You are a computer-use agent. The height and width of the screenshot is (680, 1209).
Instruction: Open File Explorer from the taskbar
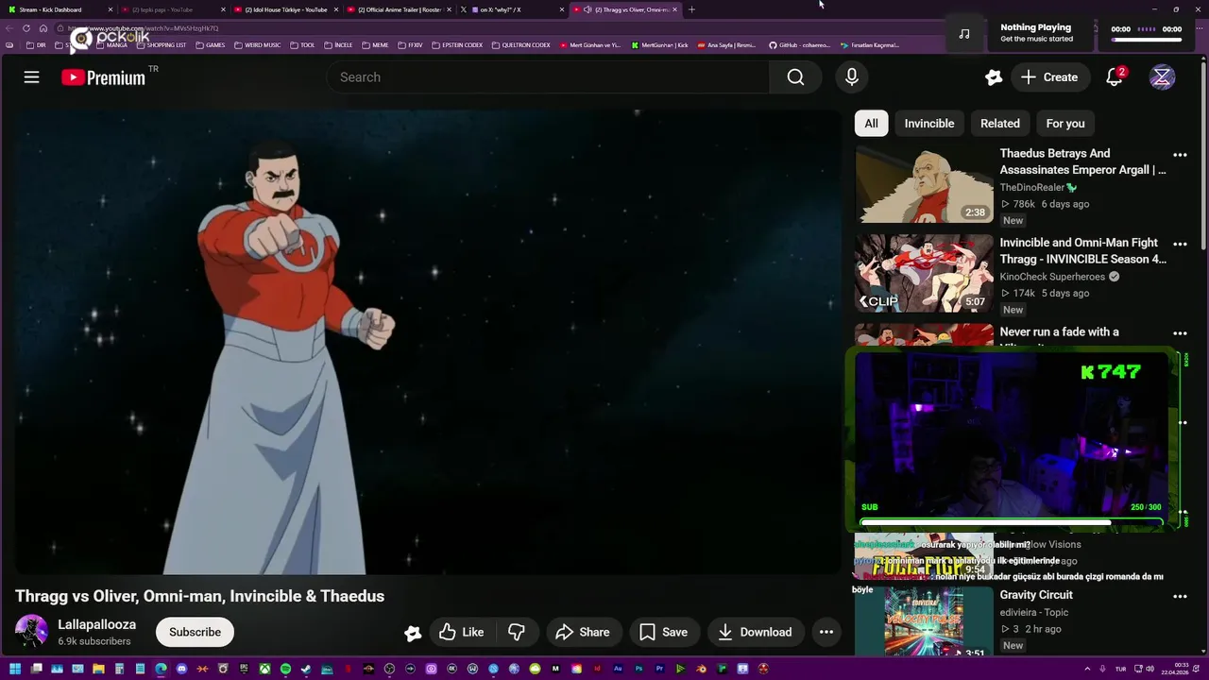pyautogui.click(x=98, y=670)
